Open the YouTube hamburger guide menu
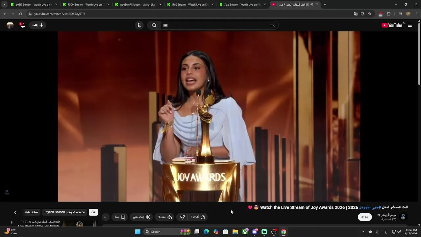The image size is (421, 237). click(x=410, y=25)
